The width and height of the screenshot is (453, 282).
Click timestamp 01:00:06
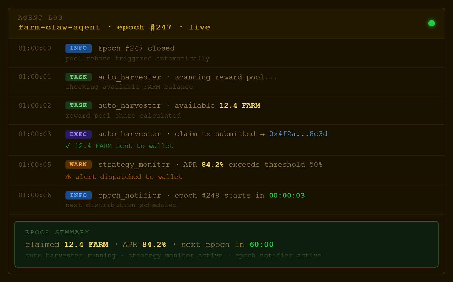(x=35, y=196)
